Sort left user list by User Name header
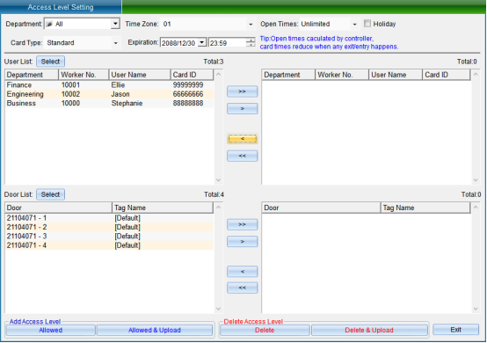Screen dimensions: 487x343 [x=140, y=75]
